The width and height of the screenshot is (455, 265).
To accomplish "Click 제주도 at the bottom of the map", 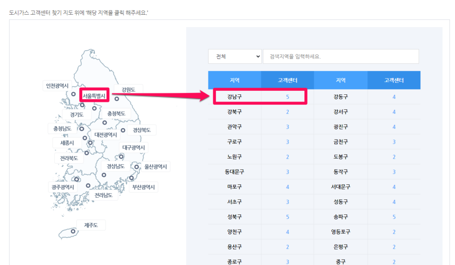I will pyautogui.click(x=91, y=225).
